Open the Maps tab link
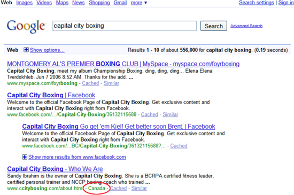 point(62,3)
